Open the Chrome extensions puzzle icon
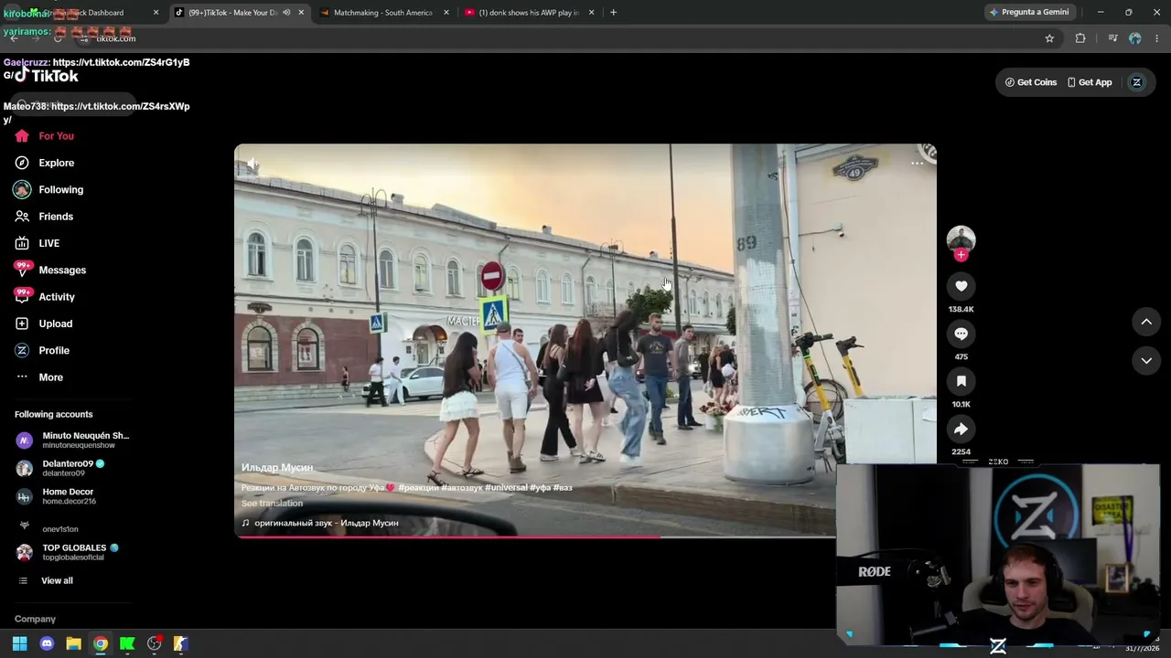The width and height of the screenshot is (1171, 658). click(x=1080, y=38)
